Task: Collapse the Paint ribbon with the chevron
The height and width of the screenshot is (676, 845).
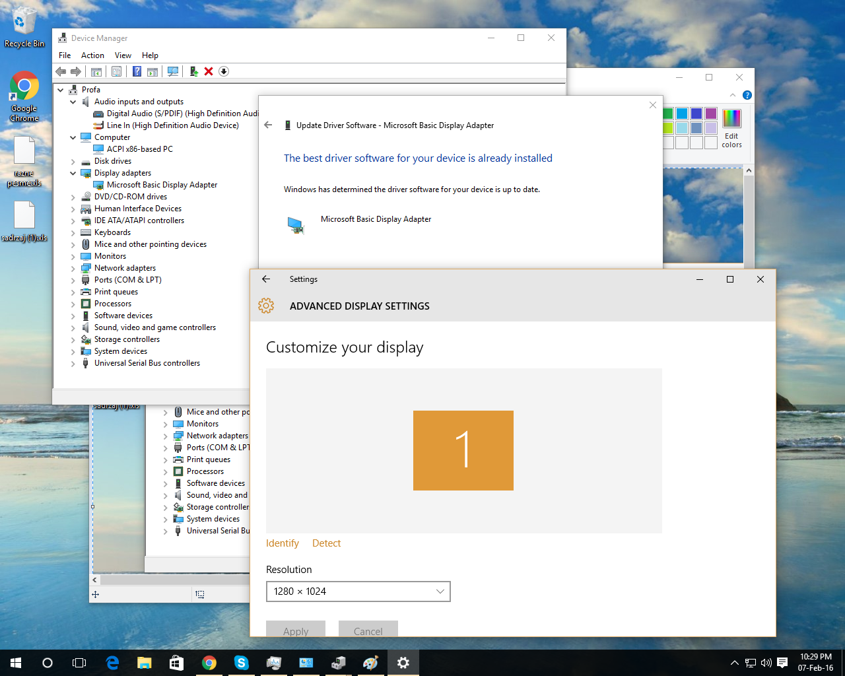Action: tap(733, 95)
